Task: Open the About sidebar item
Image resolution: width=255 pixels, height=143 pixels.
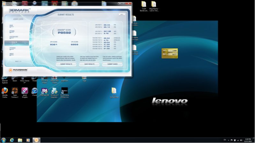Action: click(11, 54)
